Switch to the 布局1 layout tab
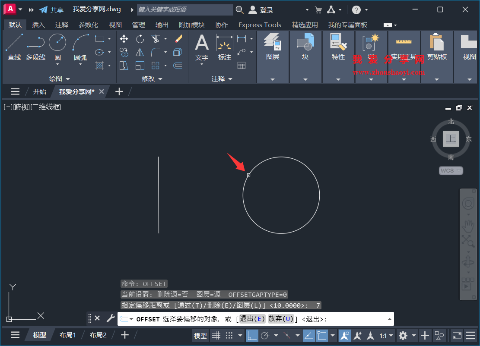480x346 pixels. 67,335
